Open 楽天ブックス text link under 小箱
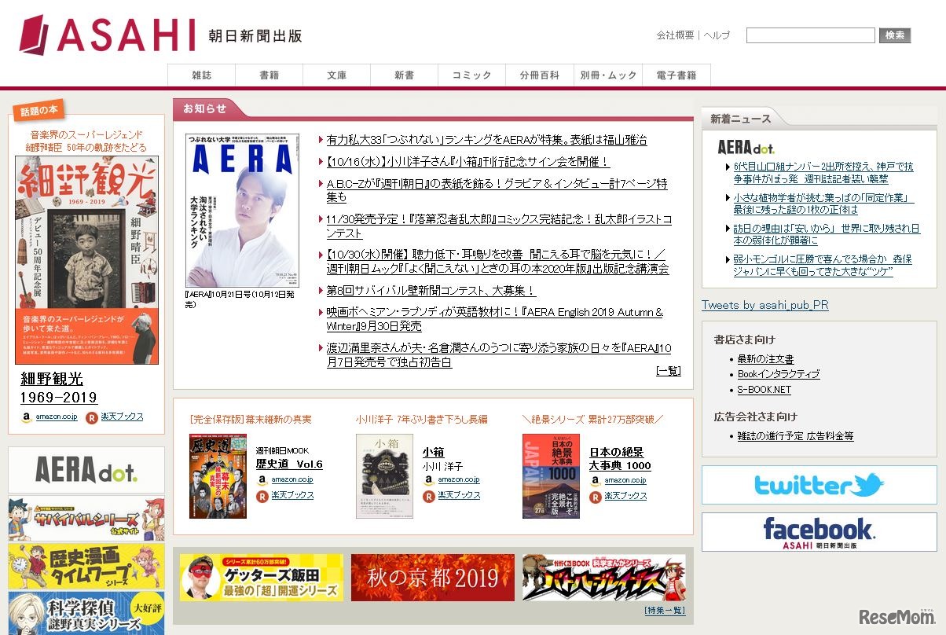This screenshot has width=946, height=635. pyautogui.click(x=459, y=496)
